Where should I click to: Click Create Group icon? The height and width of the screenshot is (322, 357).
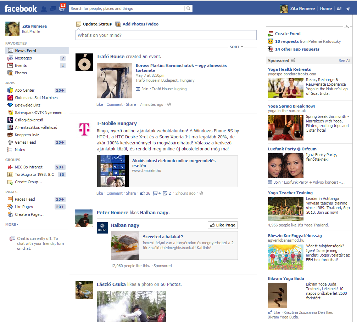(x=10, y=182)
